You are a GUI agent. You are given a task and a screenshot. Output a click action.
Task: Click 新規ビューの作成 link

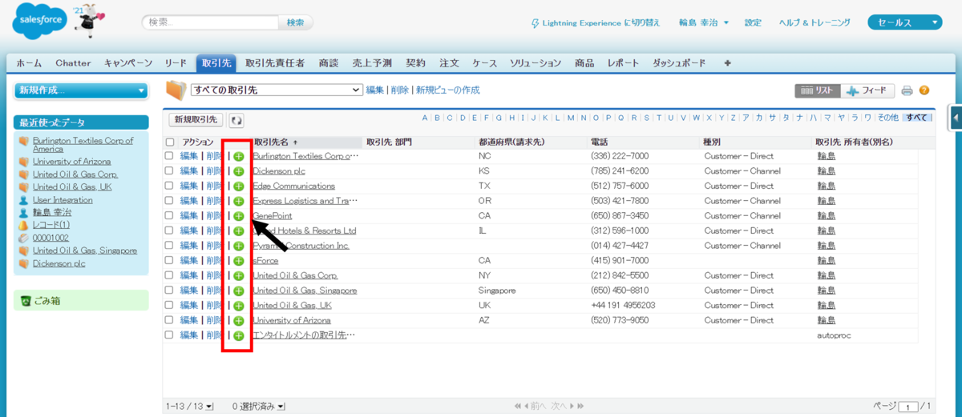point(447,90)
